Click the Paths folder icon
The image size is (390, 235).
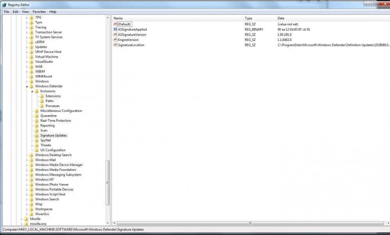(x=42, y=101)
